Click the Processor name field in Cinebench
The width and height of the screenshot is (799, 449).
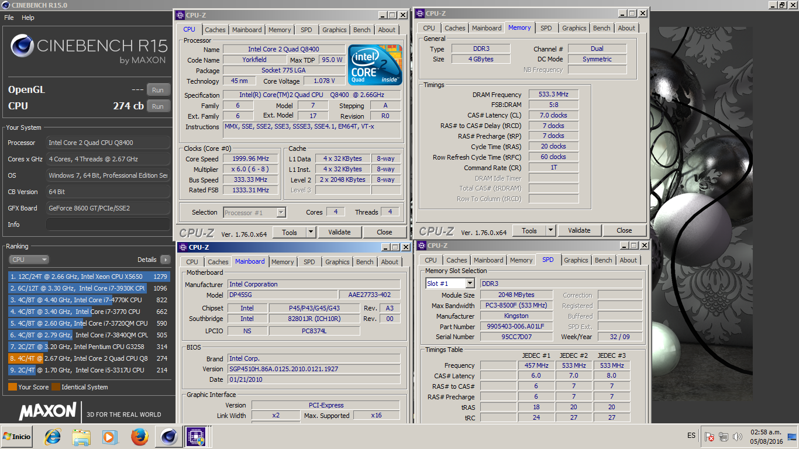tap(108, 143)
